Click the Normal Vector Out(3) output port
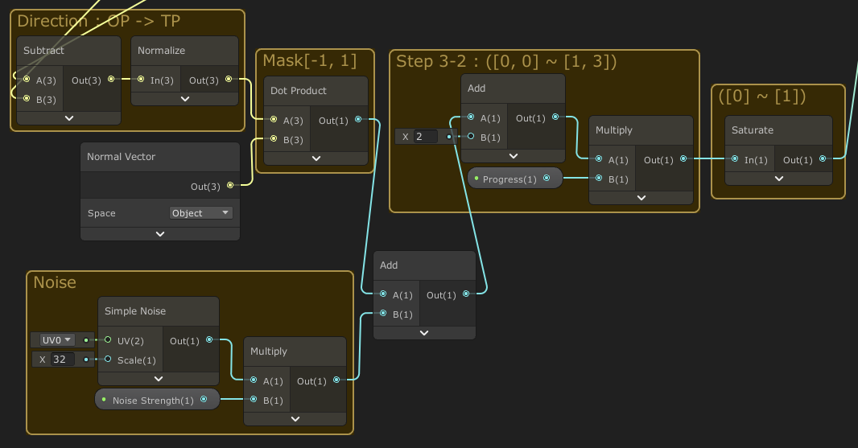858x448 pixels. tap(230, 186)
